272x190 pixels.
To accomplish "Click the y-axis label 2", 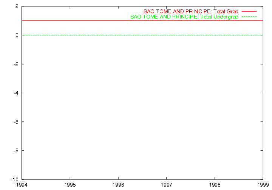I will pos(17,6).
